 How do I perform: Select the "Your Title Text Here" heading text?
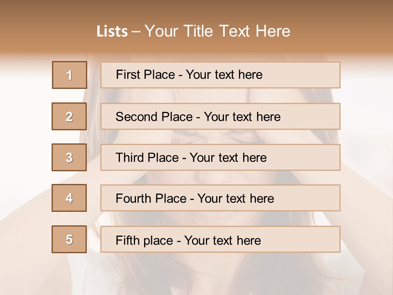(217, 31)
